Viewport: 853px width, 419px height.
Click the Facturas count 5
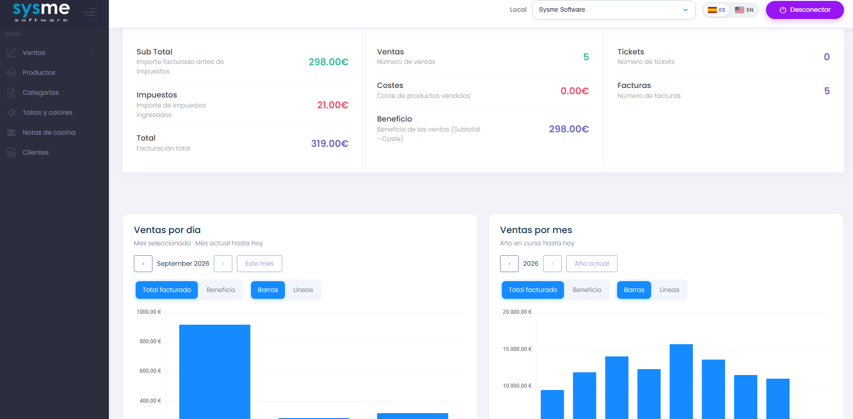(827, 91)
